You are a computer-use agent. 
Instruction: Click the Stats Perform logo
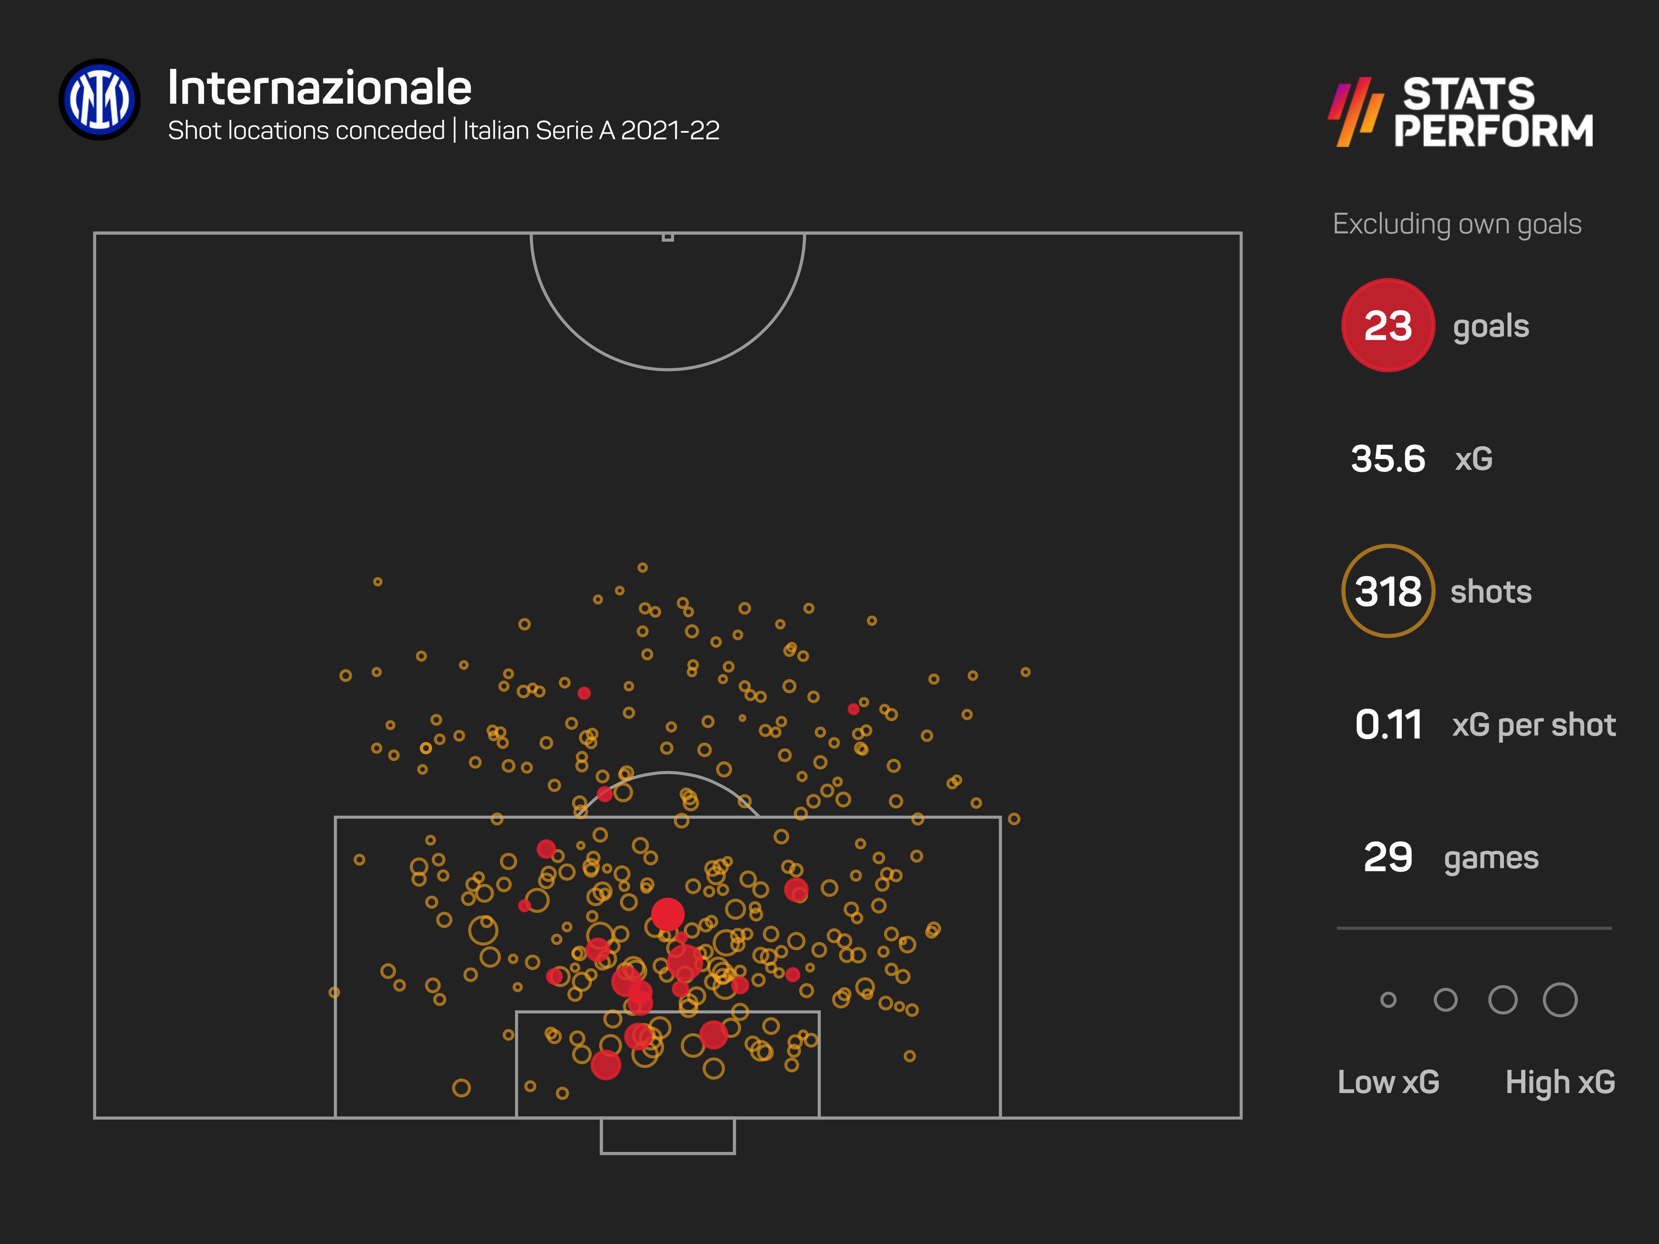click(x=1461, y=112)
